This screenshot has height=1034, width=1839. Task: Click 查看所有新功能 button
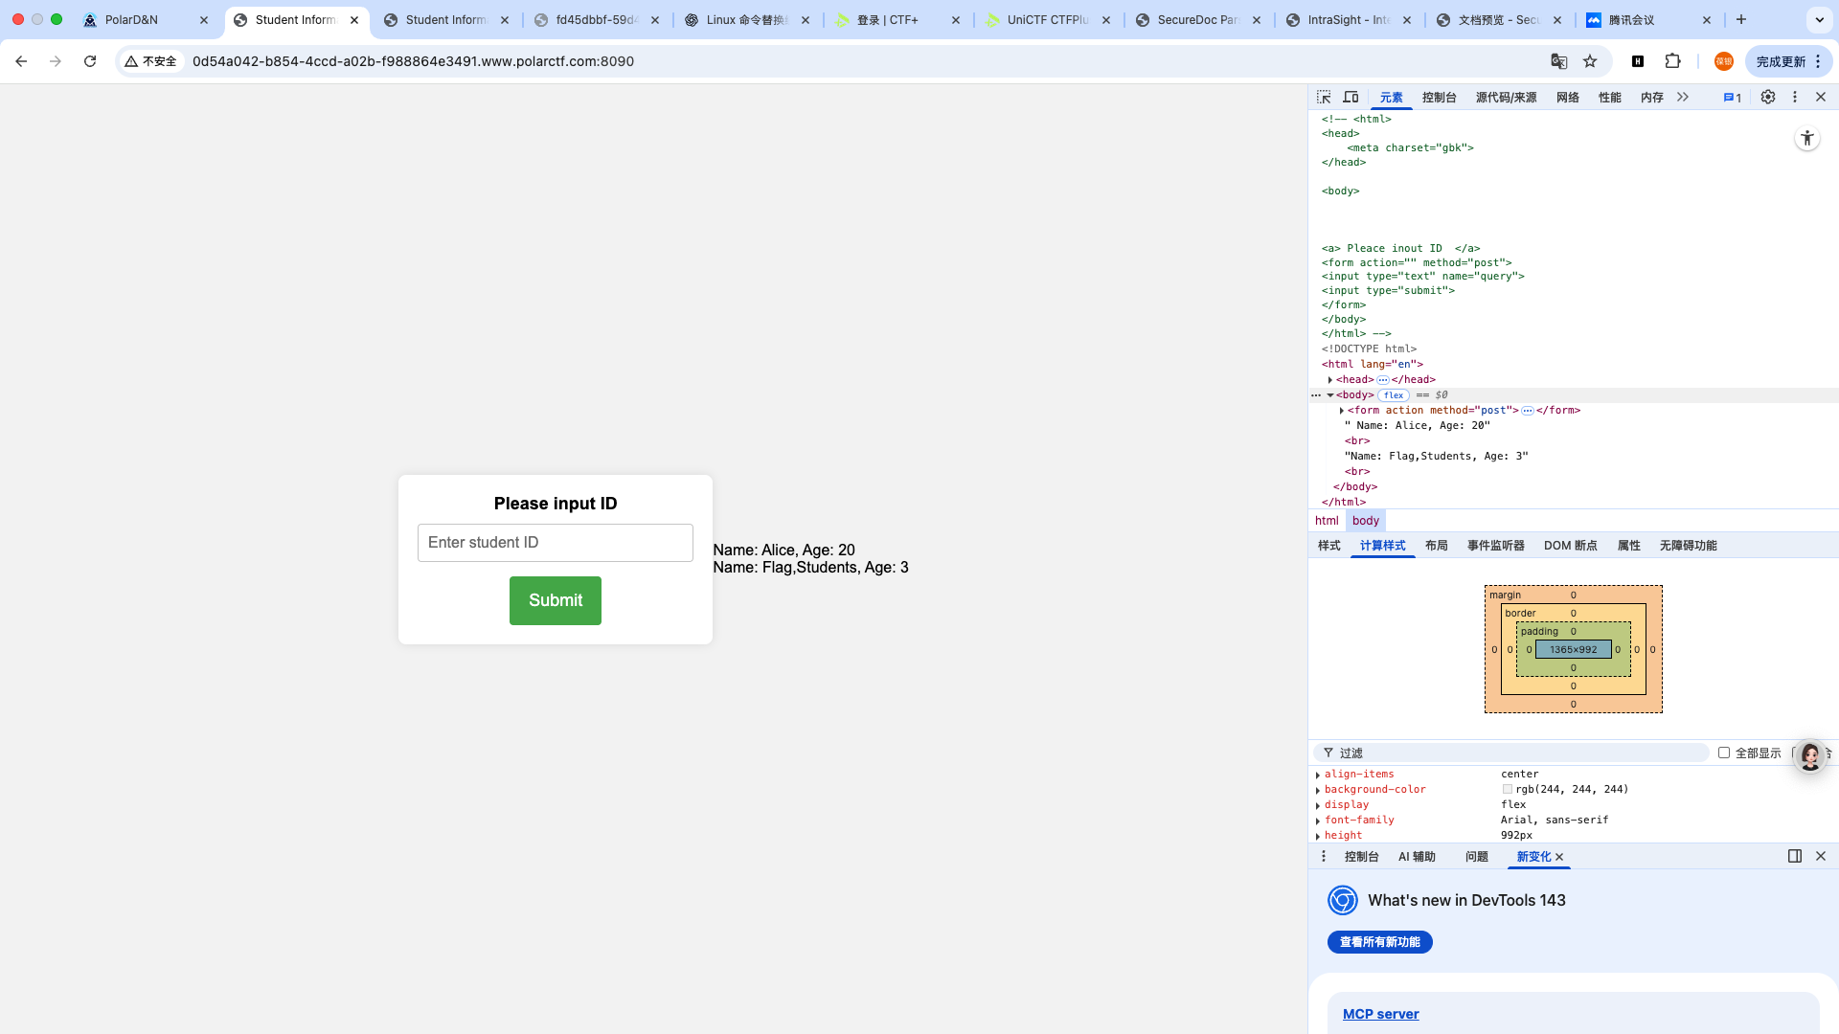tap(1379, 942)
